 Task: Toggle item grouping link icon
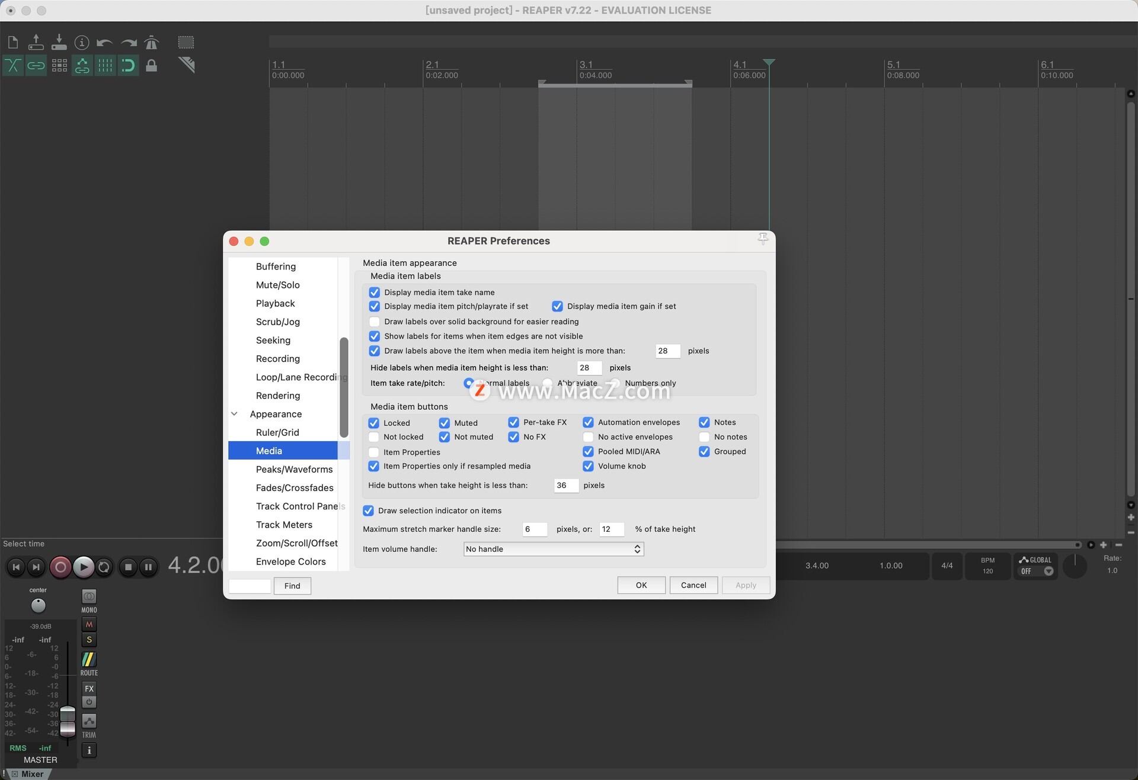pos(36,65)
